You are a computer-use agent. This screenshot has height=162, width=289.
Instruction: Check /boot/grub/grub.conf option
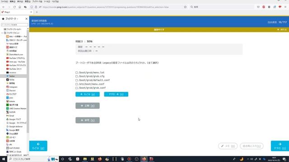pyautogui.click(x=76, y=88)
